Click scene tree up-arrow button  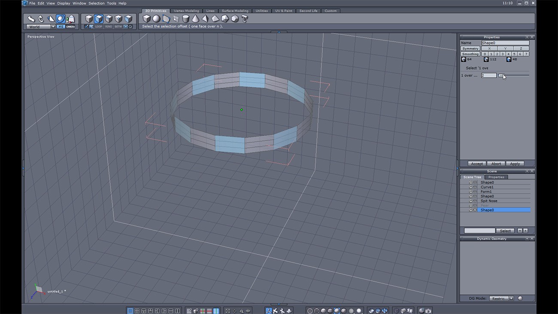pyautogui.click(x=525, y=231)
